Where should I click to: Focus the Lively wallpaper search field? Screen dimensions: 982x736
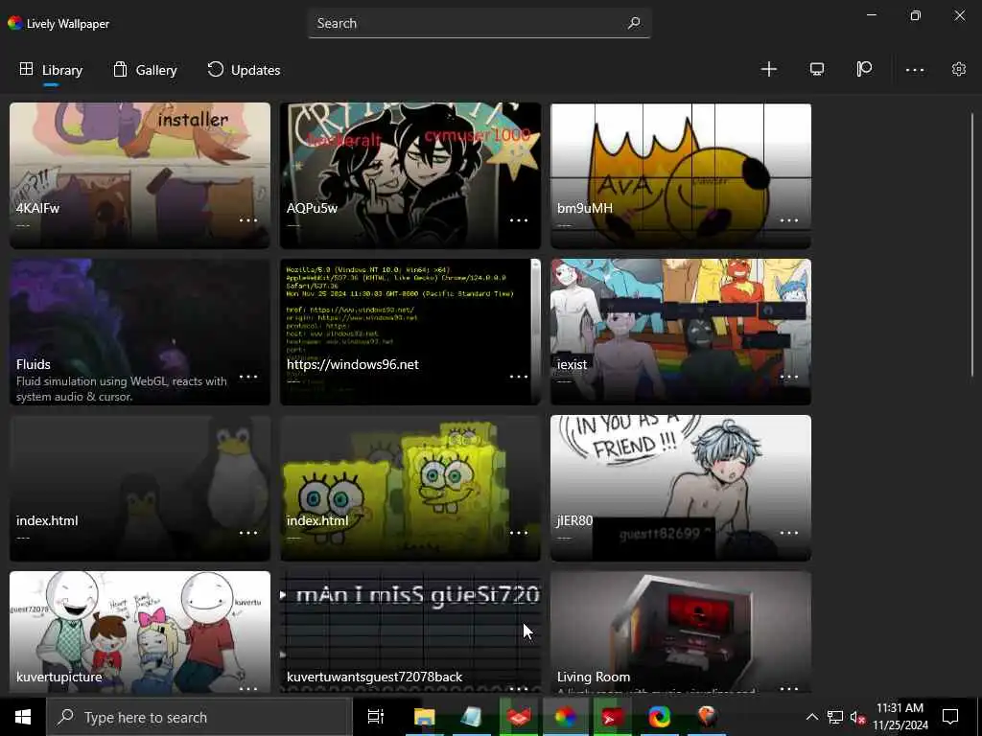pos(479,23)
